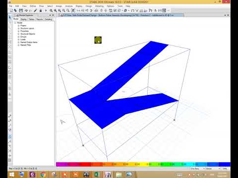238x178 pixels.
Task: Click the restore full view magnifier icon
Action: [55, 10]
